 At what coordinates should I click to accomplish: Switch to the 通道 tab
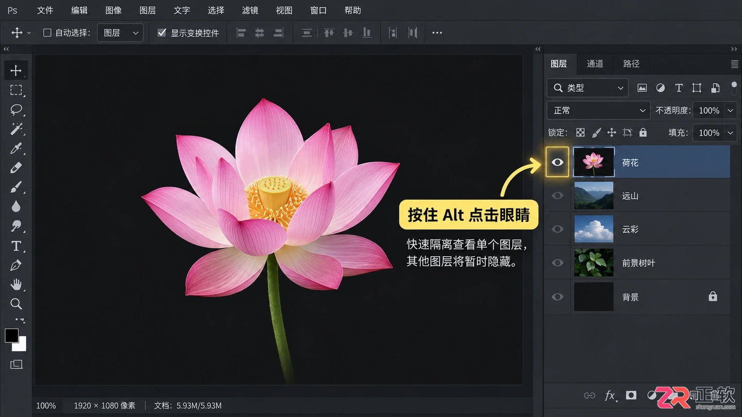coord(595,64)
